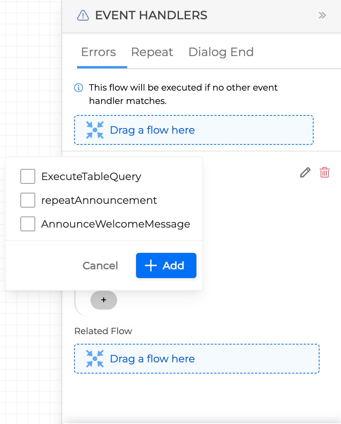The image size is (341, 424).
Task: Delete handler using red trash icon
Action: click(x=325, y=172)
